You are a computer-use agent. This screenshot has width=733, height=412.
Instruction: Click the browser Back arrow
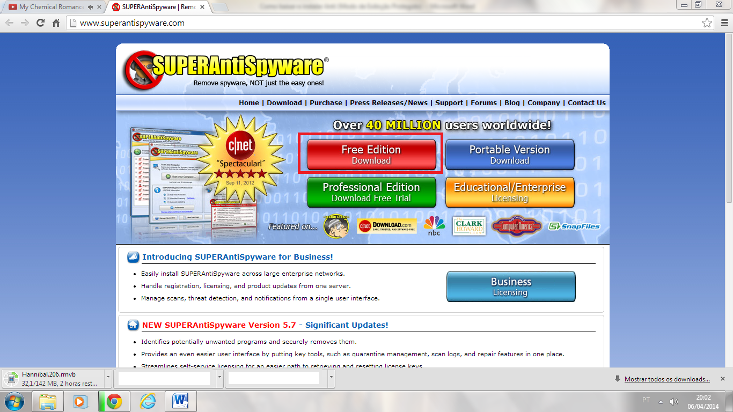coord(10,23)
